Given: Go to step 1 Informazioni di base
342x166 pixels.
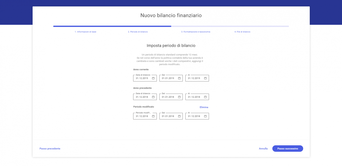Looking at the screenshot, I should pyautogui.click(x=85, y=32).
